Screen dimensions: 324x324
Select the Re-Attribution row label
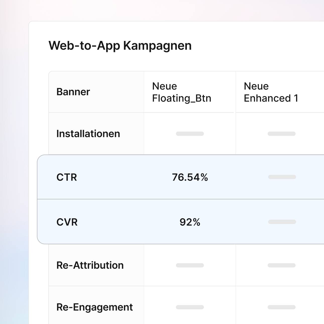[x=90, y=265]
